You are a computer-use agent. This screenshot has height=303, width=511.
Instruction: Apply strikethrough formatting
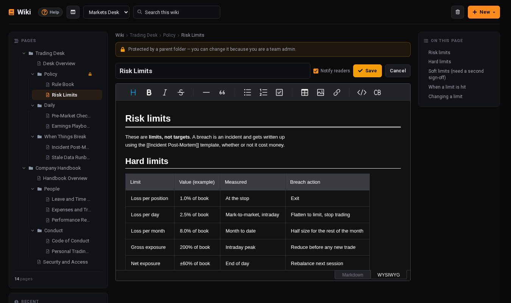click(181, 92)
